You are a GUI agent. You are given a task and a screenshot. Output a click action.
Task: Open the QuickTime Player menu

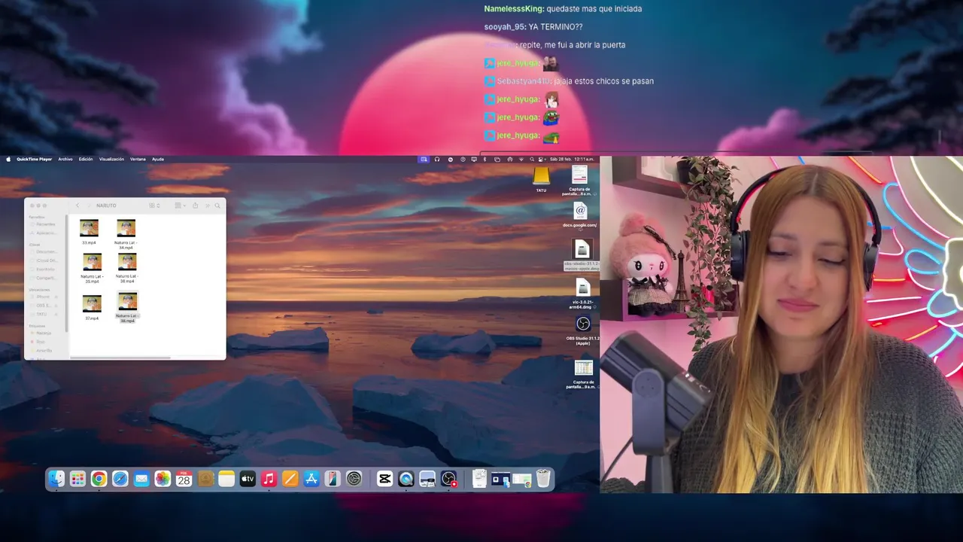pyautogui.click(x=35, y=159)
